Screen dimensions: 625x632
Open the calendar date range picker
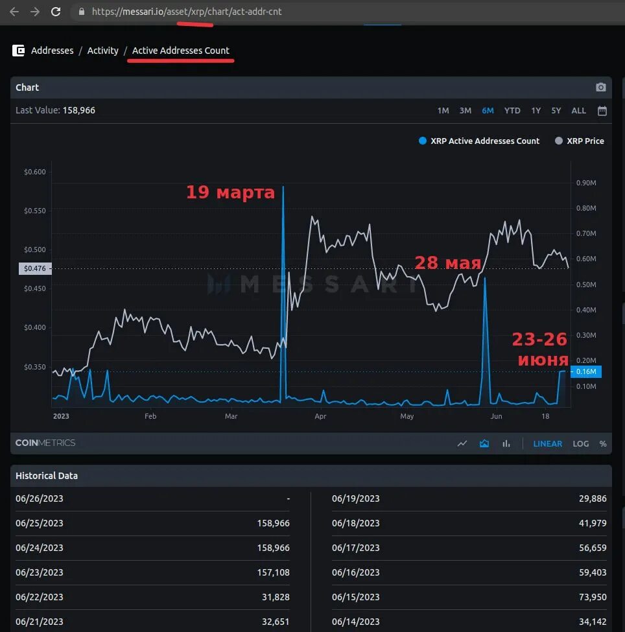click(602, 111)
